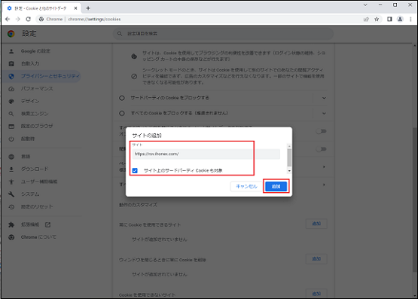
Task: Click the puzzle icon for 拡張機能
Action: click(11, 224)
